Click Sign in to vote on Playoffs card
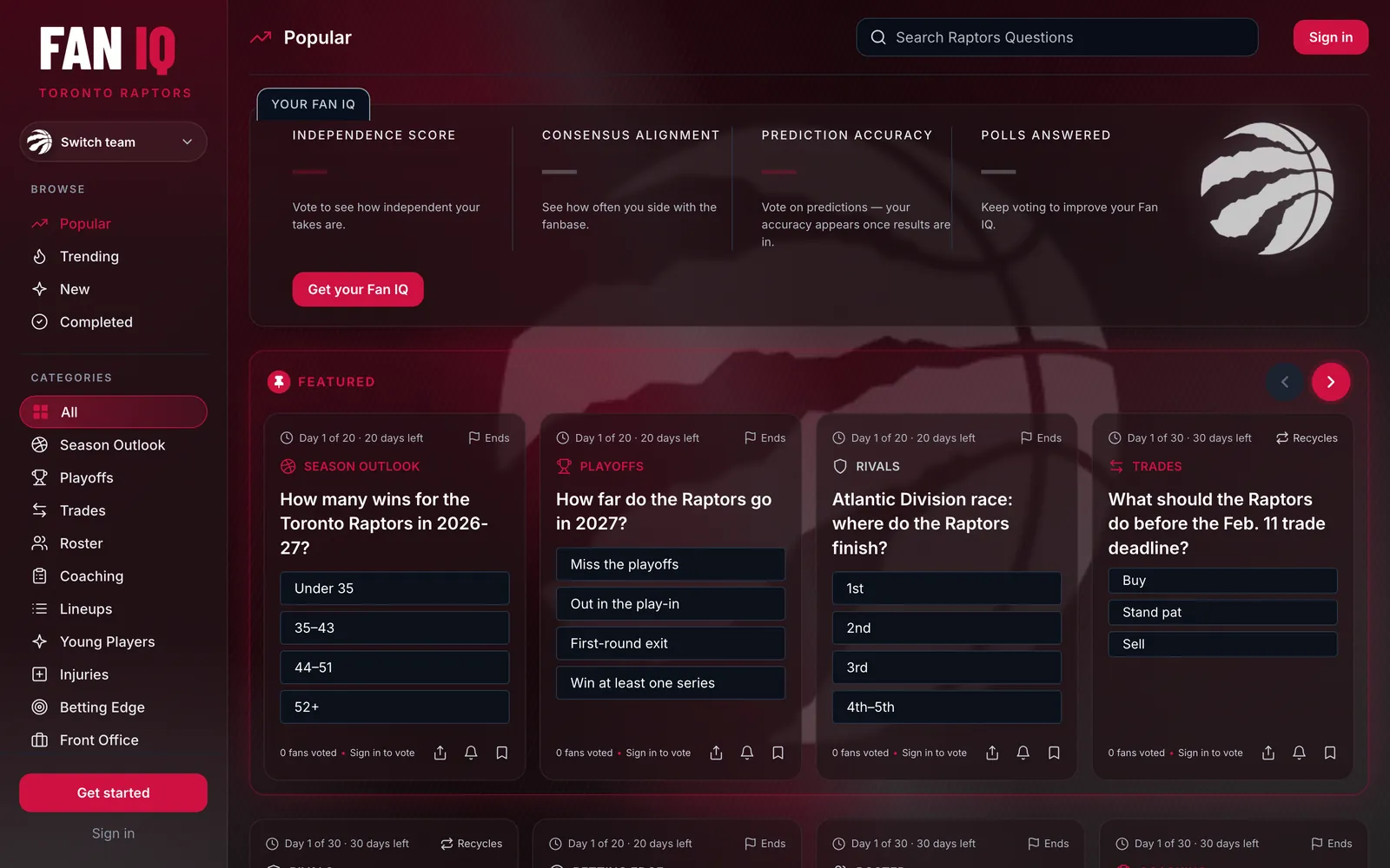Image resolution: width=1390 pixels, height=868 pixels. (659, 753)
